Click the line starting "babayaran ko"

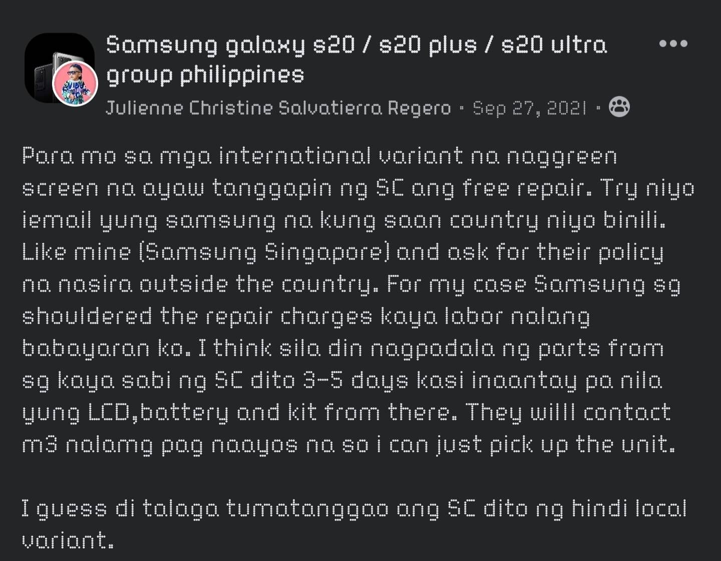pos(343,349)
